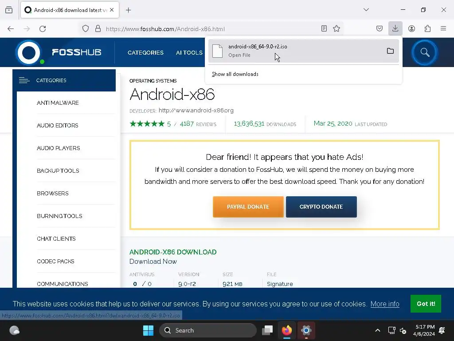This screenshot has width=454, height=341.
Task: Open AI TOOLS in the top navigation
Action: [x=189, y=53]
